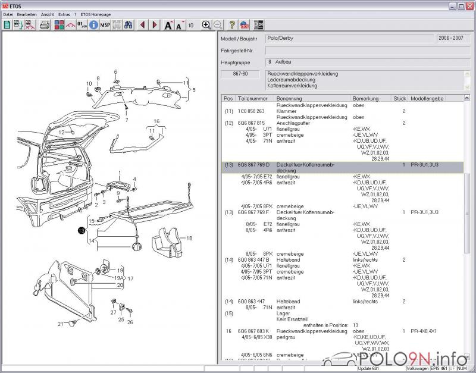Click the Update 601 status bar entry
476x373 pixels.
click(368, 368)
